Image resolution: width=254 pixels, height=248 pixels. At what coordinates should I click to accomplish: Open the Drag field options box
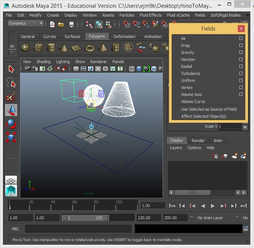click(x=241, y=45)
